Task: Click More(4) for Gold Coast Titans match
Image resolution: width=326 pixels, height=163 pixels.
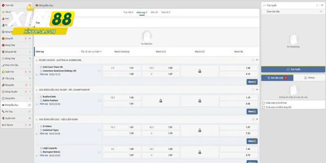Action: (x=252, y=81)
